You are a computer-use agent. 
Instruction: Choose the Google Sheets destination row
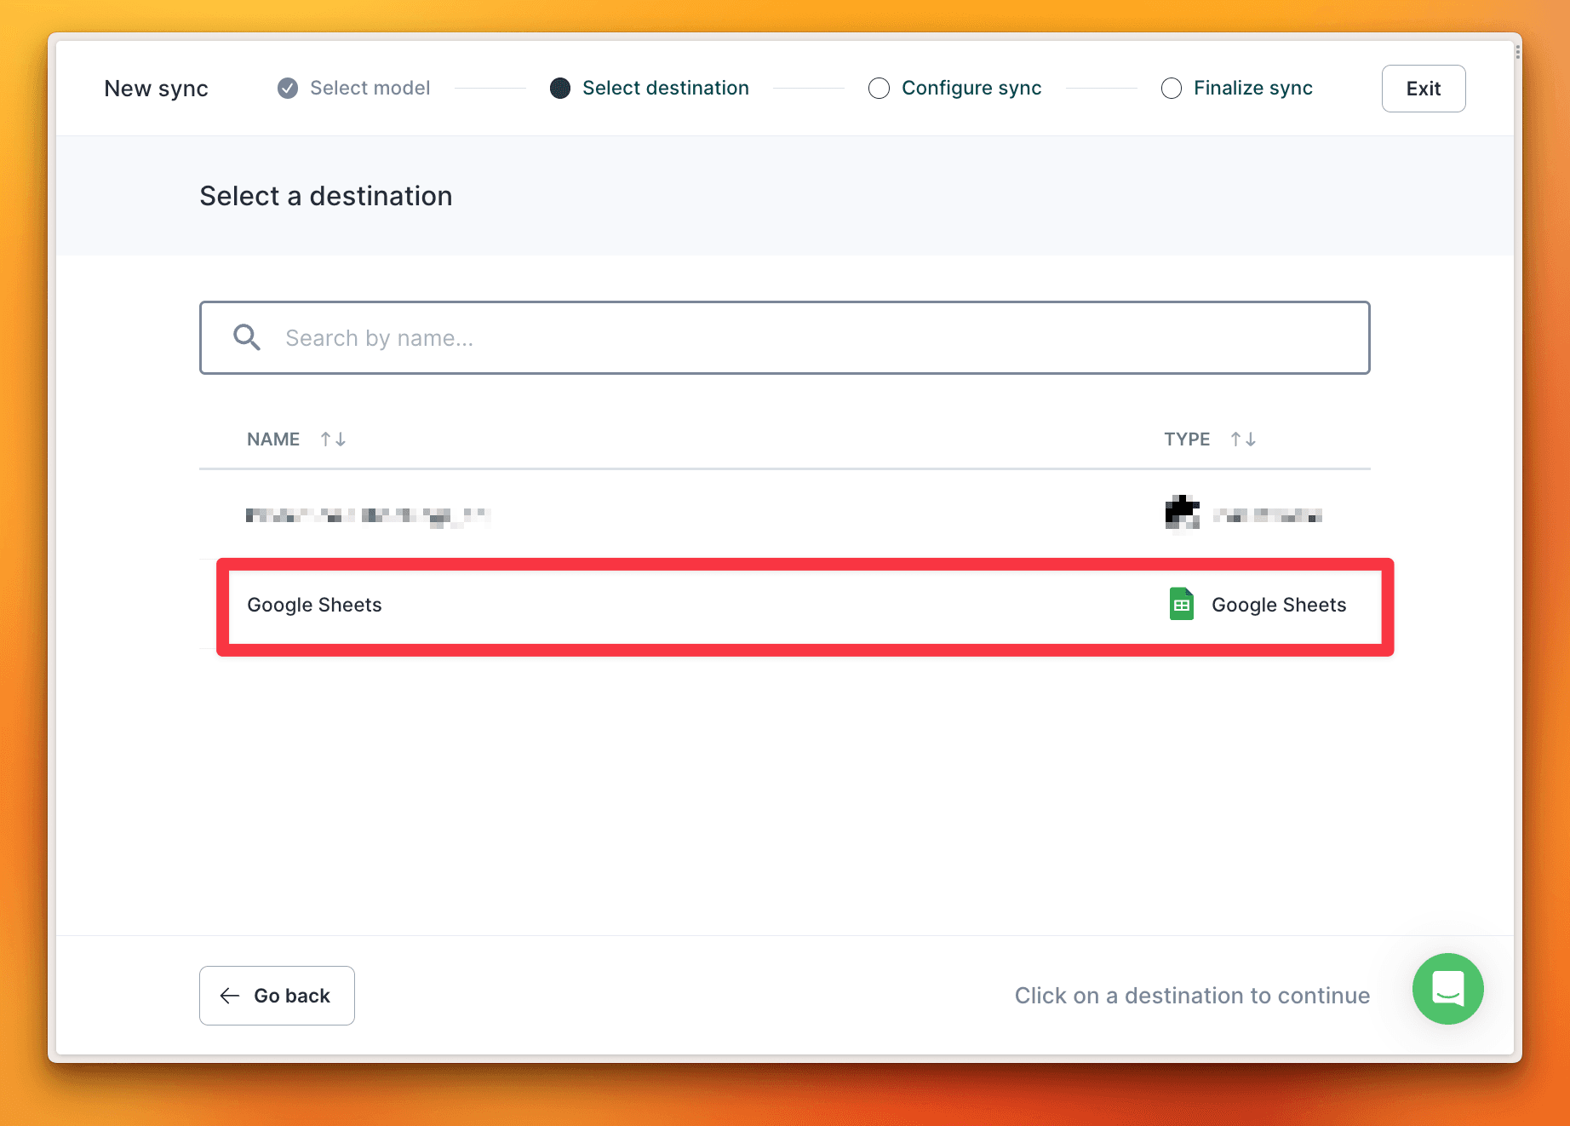pyautogui.click(x=805, y=606)
